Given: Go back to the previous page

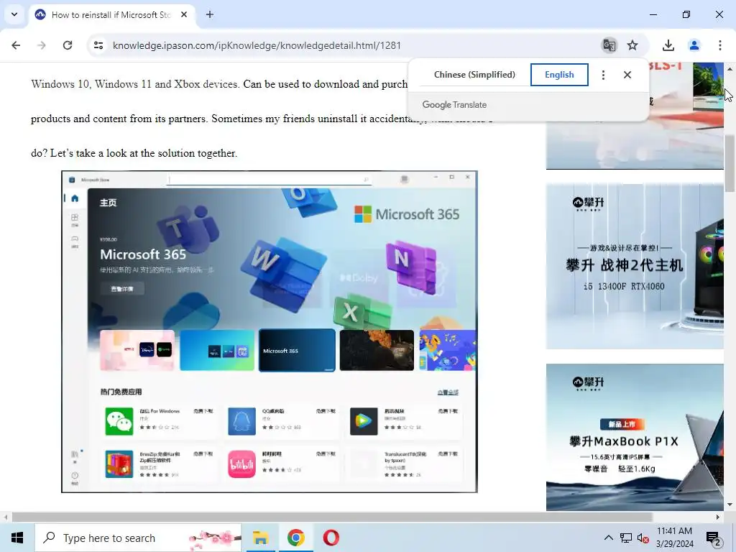Looking at the screenshot, I should [16, 45].
